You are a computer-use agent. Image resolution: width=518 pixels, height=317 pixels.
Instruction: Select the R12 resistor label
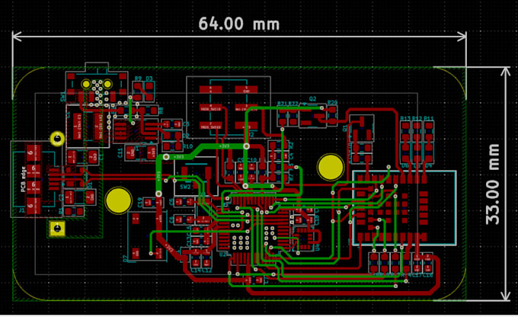[x=417, y=118]
